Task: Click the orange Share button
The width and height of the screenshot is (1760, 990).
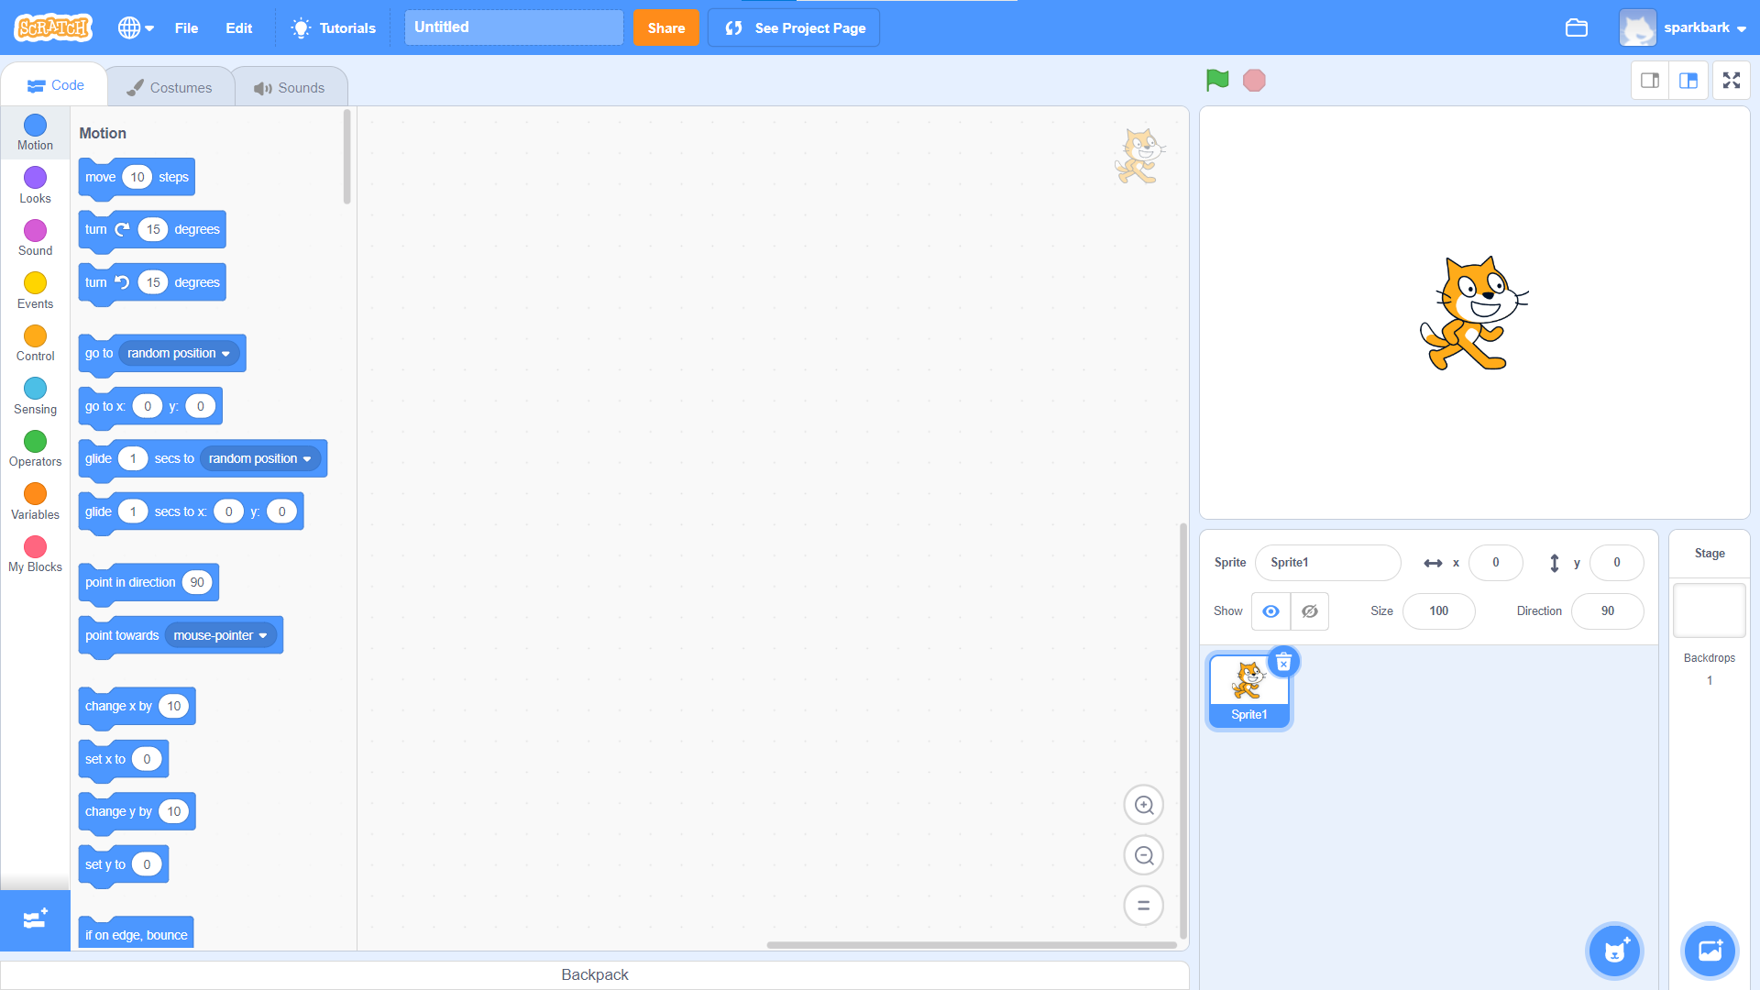Action: point(665,27)
